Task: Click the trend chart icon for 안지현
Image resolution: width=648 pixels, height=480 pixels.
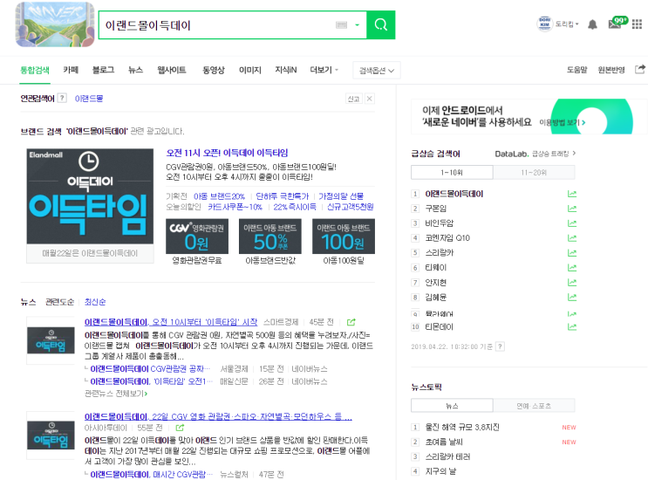Action: (572, 283)
